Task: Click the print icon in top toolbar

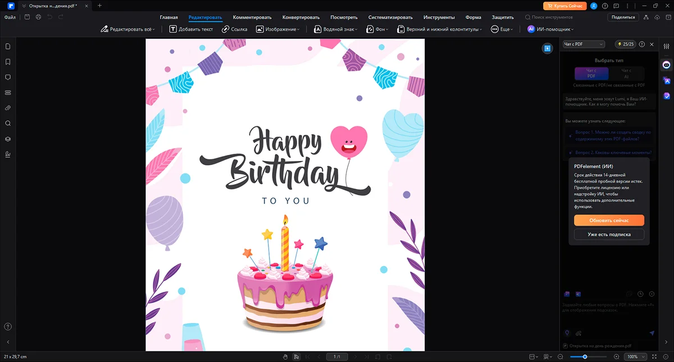Action: tap(38, 17)
